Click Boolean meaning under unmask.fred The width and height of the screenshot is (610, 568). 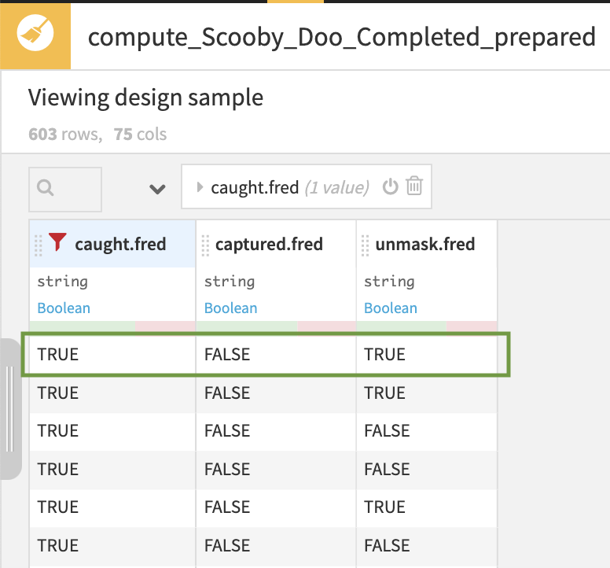[x=391, y=308]
